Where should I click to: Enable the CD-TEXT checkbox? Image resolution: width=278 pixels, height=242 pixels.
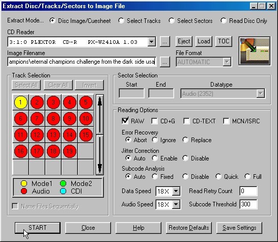pos(186,121)
